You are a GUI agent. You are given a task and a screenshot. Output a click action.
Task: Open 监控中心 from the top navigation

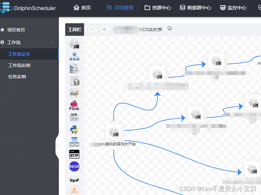(233, 8)
